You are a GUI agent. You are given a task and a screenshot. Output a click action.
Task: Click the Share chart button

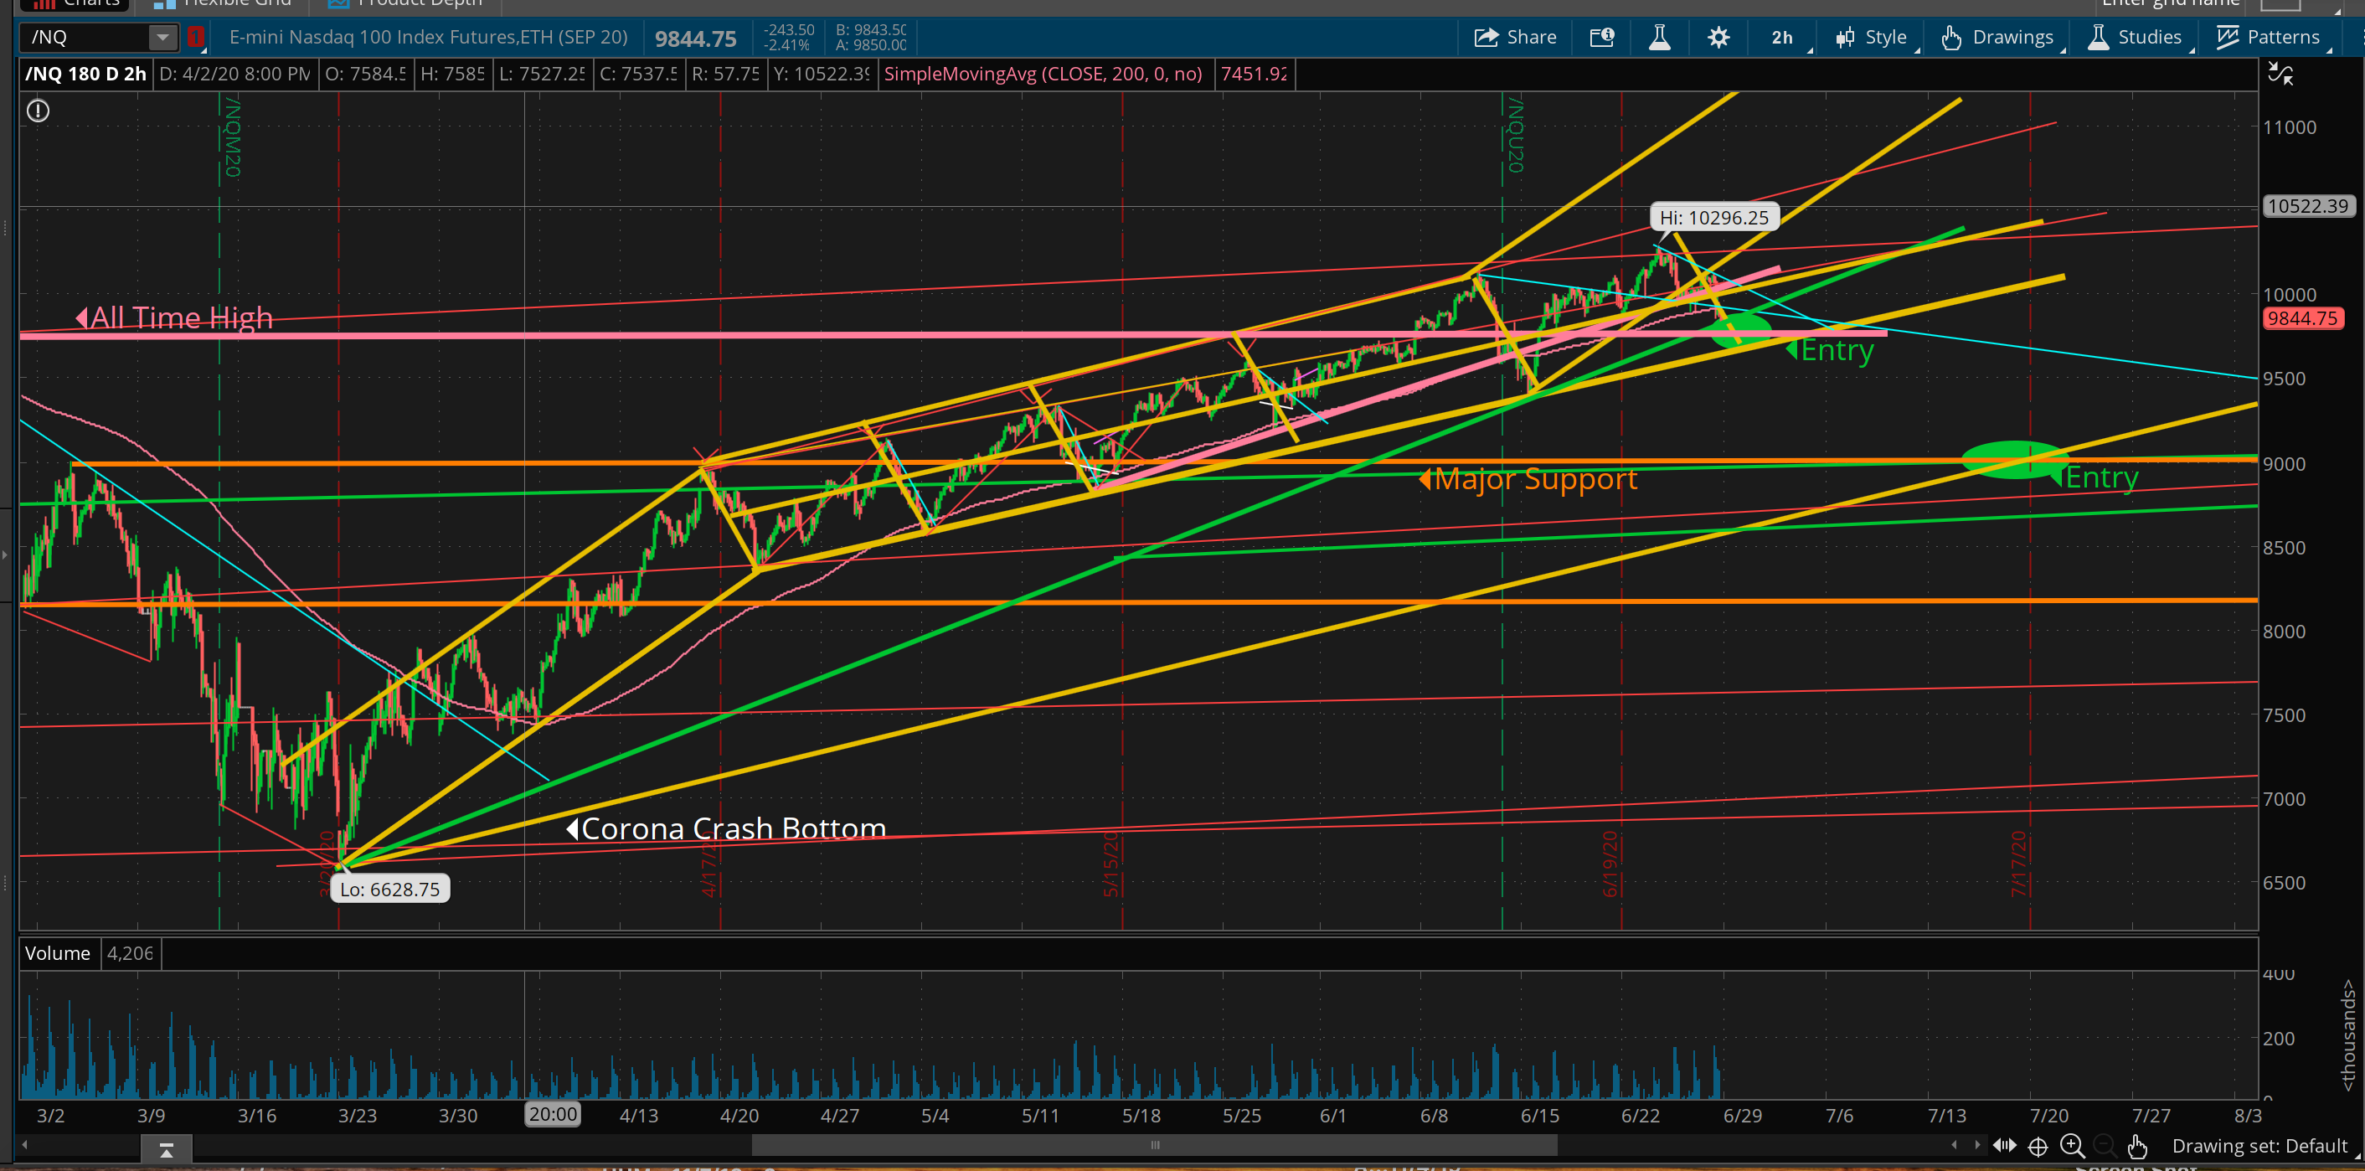coord(1515,37)
